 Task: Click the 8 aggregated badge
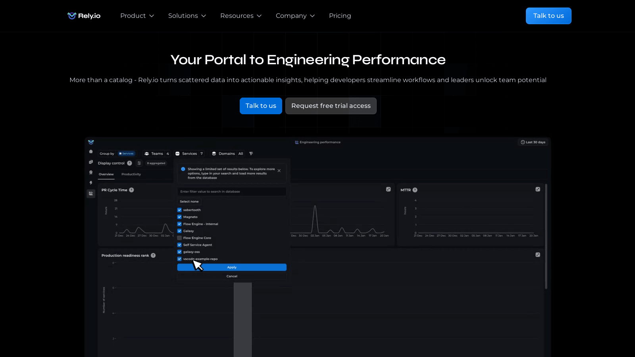pyautogui.click(x=156, y=163)
